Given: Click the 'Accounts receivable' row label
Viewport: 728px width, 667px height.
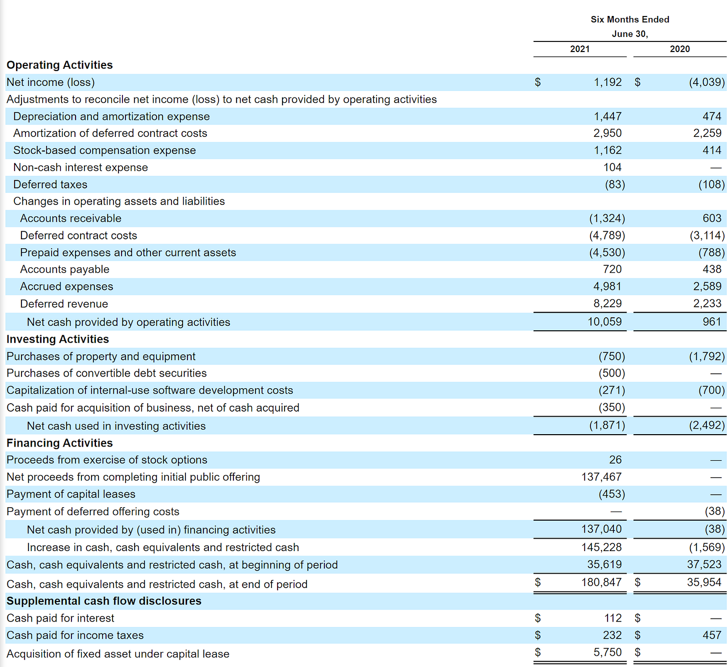Looking at the screenshot, I should point(70,218).
